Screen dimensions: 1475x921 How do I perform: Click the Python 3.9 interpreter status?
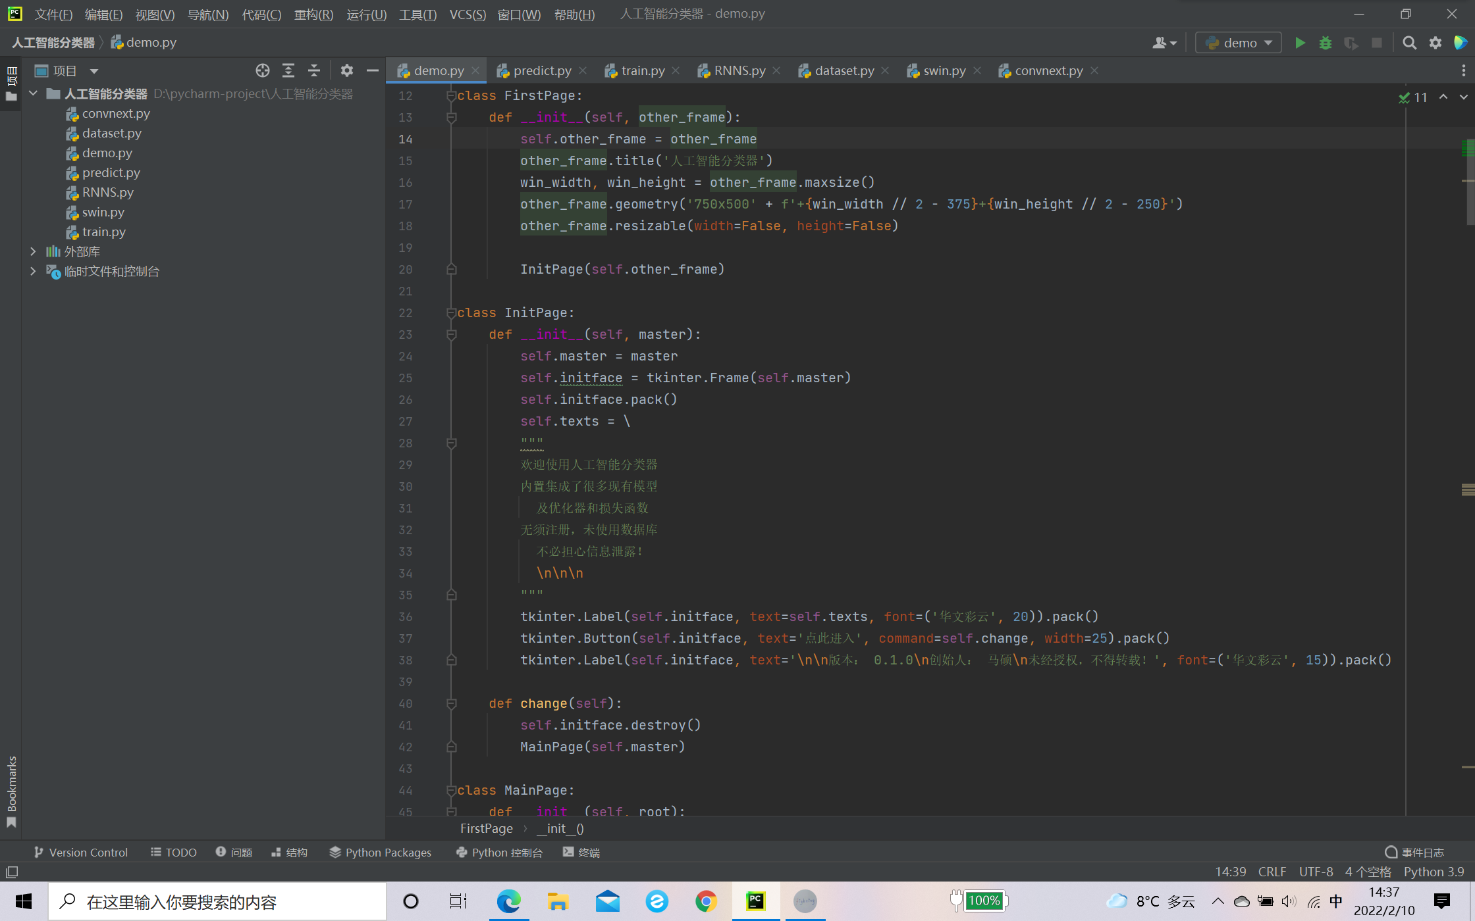pos(1434,871)
